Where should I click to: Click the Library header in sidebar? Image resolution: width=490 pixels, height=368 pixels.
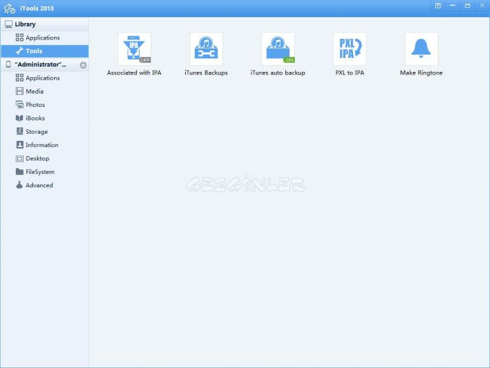45,24
